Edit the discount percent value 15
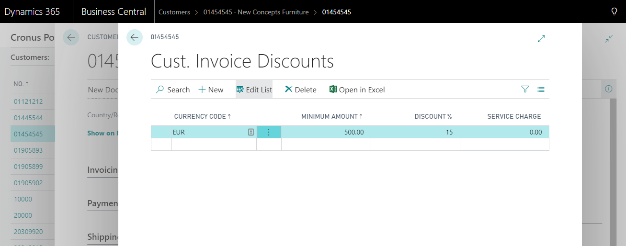626x246 pixels. pos(415,132)
